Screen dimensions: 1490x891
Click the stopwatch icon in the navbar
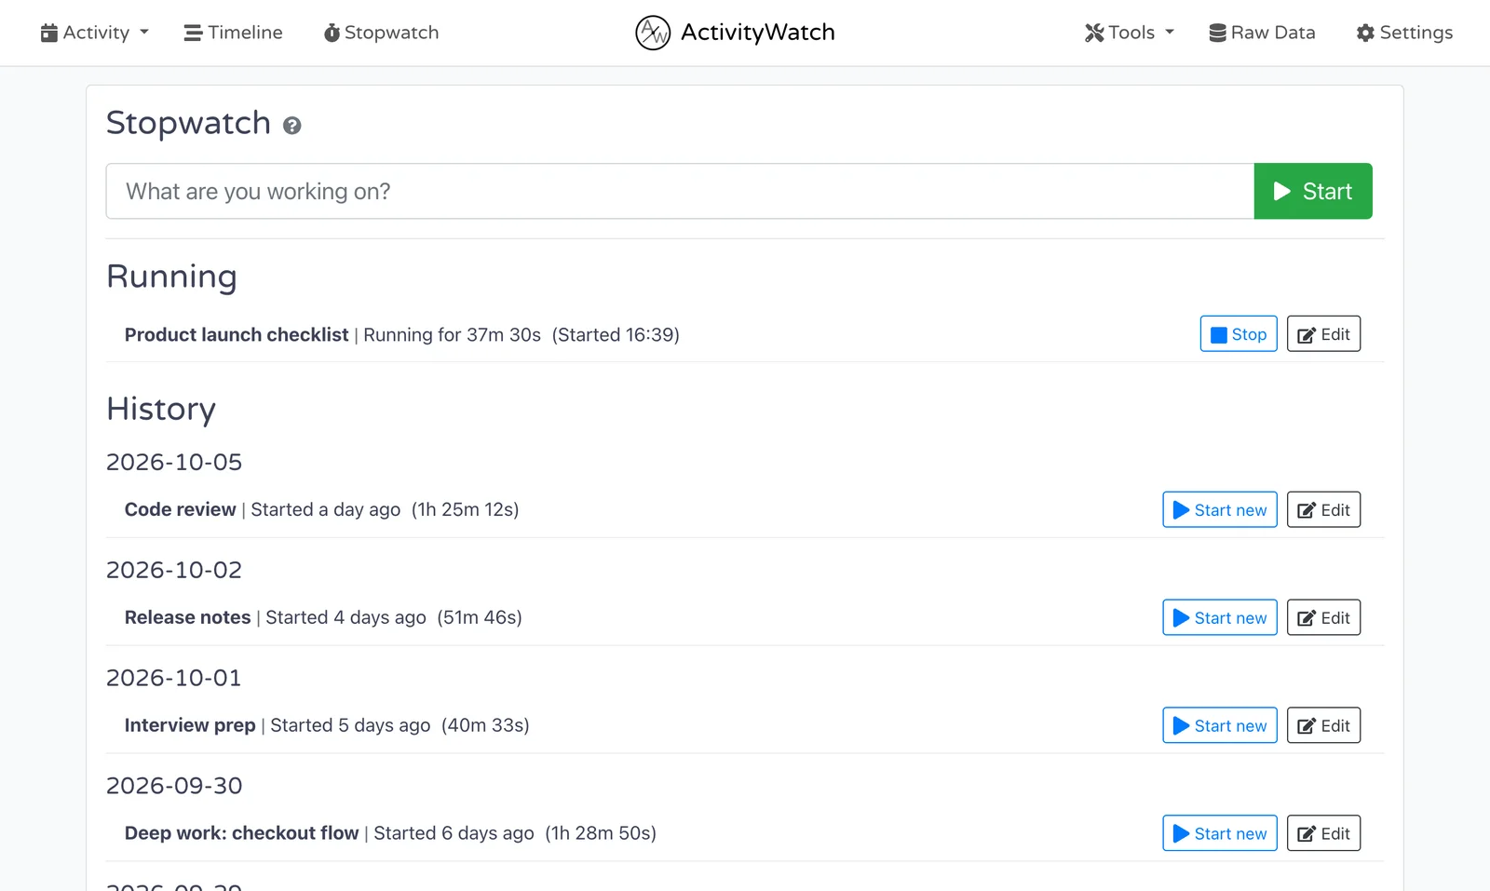pyautogui.click(x=332, y=33)
